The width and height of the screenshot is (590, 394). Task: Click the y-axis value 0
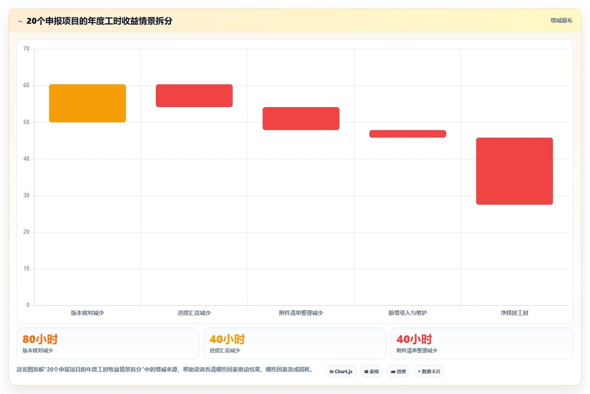[28, 305]
